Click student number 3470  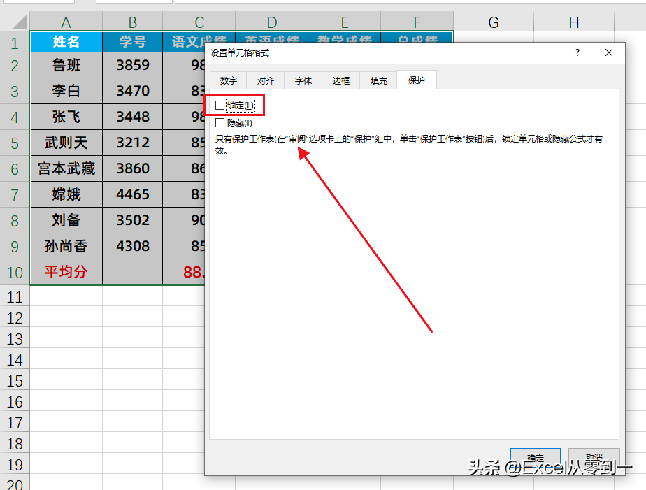point(132,91)
